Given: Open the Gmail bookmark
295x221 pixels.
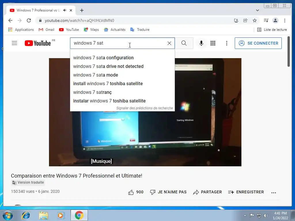Looking at the screenshot, I should [46, 30].
